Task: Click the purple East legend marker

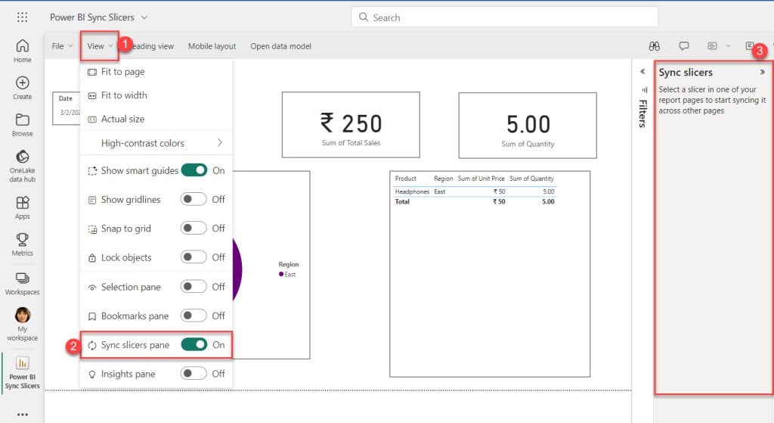Action: pos(281,274)
